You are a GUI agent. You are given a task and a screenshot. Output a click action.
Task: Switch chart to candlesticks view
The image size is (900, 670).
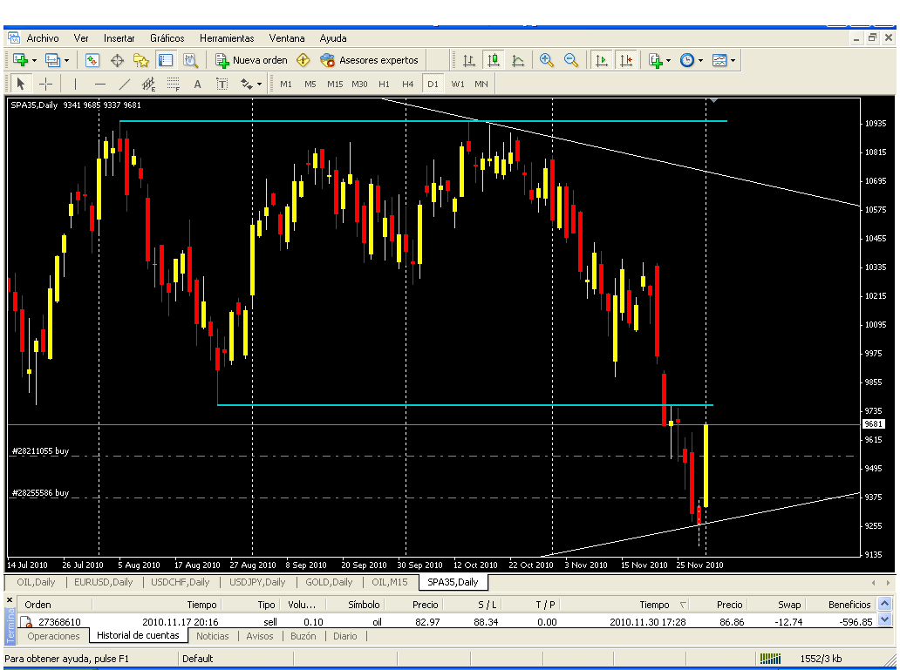494,60
